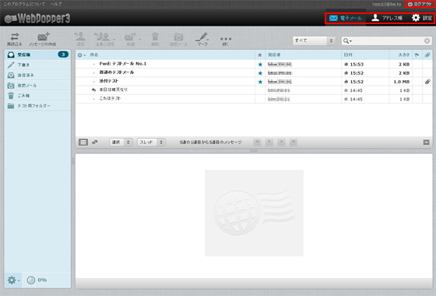Open the 受信箱 inbox folder
Viewport: 436px width, 296px height.
(37, 55)
